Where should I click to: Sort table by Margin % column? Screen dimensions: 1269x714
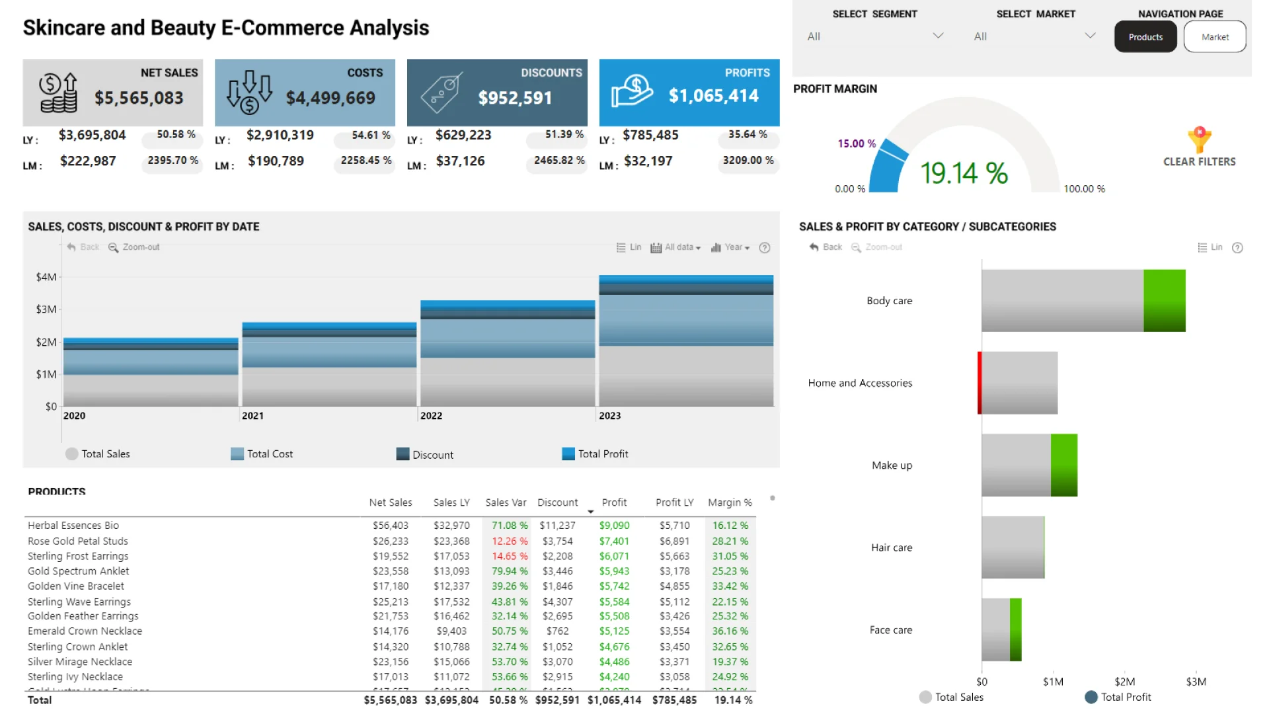730,503
